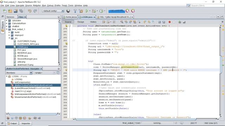Click the Find Selection magnifier in editor toolbar
The width and height of the screenshot is (225, 126).
point(122,22)
